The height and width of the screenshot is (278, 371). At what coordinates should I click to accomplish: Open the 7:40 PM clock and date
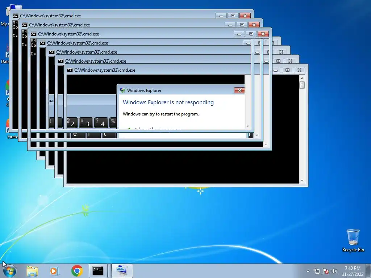pyautogui.click(x=353, y=271)
